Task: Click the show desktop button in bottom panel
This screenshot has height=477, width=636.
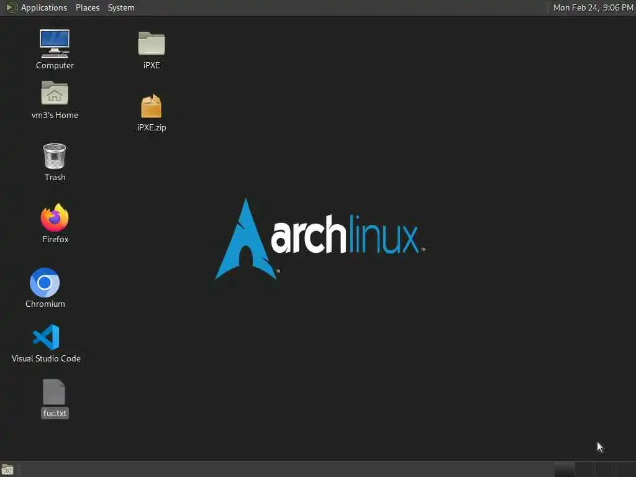Action: click(x=7, y=470)
